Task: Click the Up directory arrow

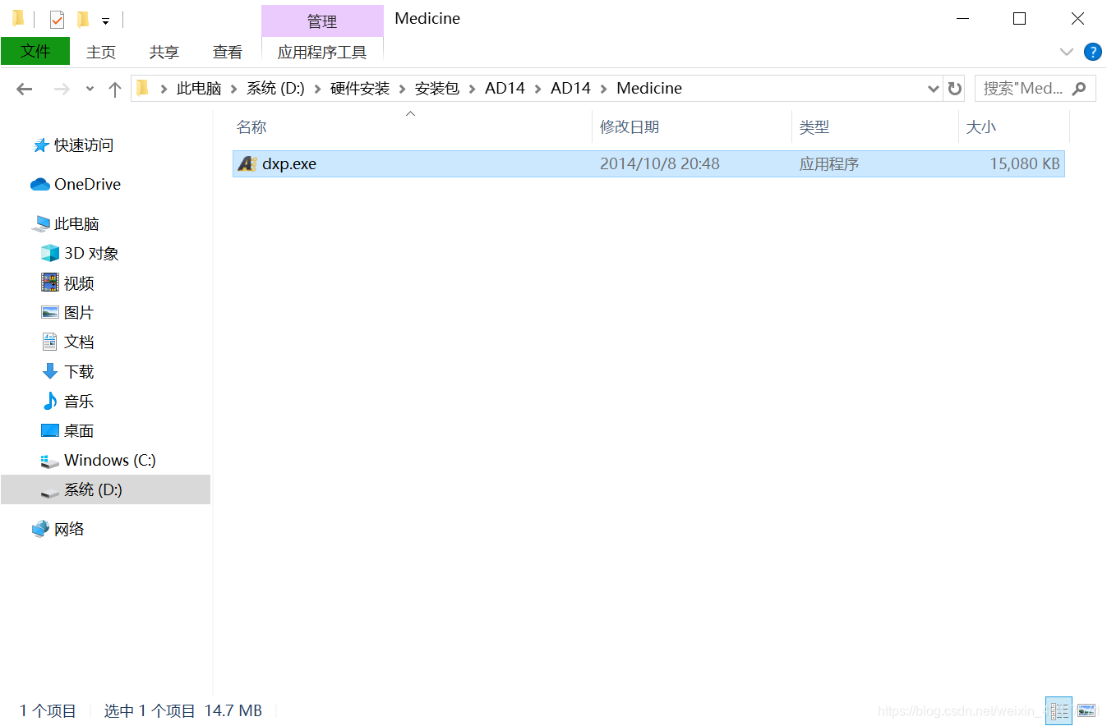Action: pos(115,89)
